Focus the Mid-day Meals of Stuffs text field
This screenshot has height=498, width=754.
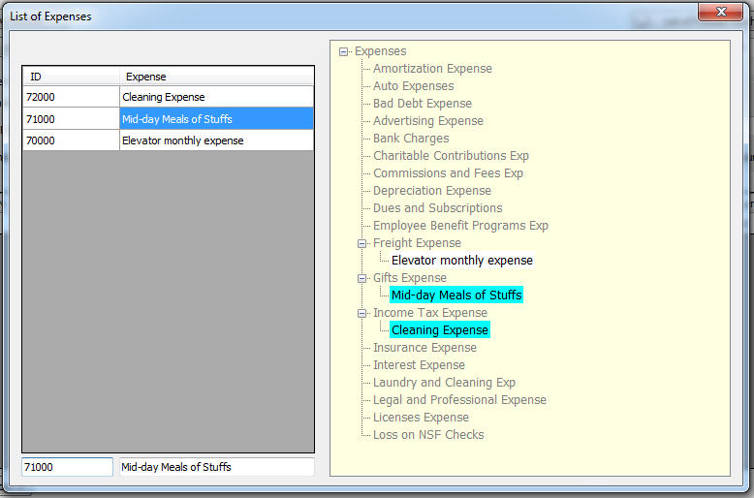pos(216,467)
